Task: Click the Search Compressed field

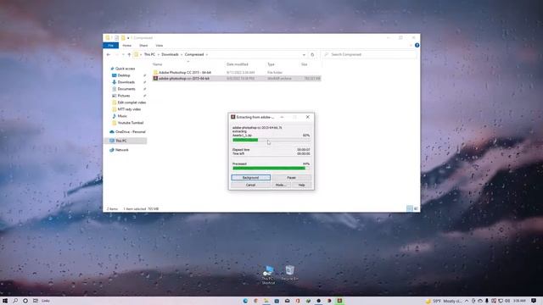Action: [x=369, y=54]
